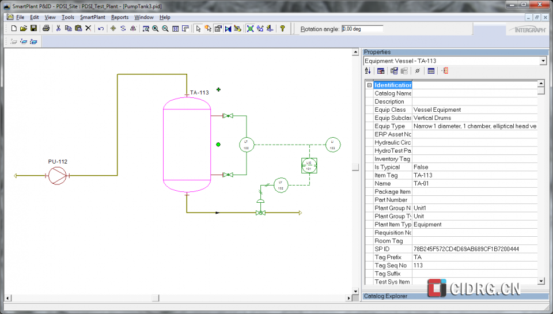Open the Equipment Vessel TA-113 dropdown

click(x=543, y=61)
